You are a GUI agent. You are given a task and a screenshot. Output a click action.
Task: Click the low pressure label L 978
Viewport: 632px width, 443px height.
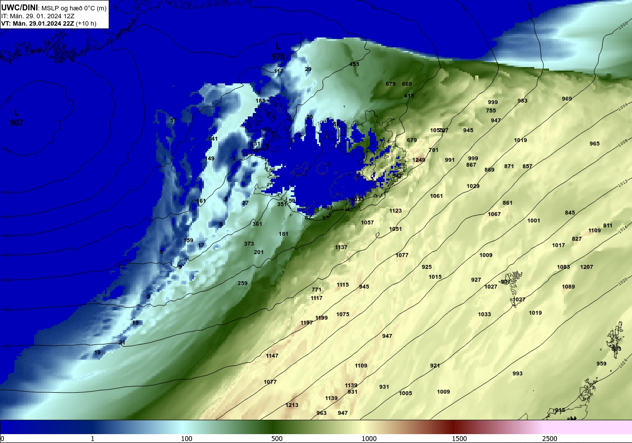278,51
